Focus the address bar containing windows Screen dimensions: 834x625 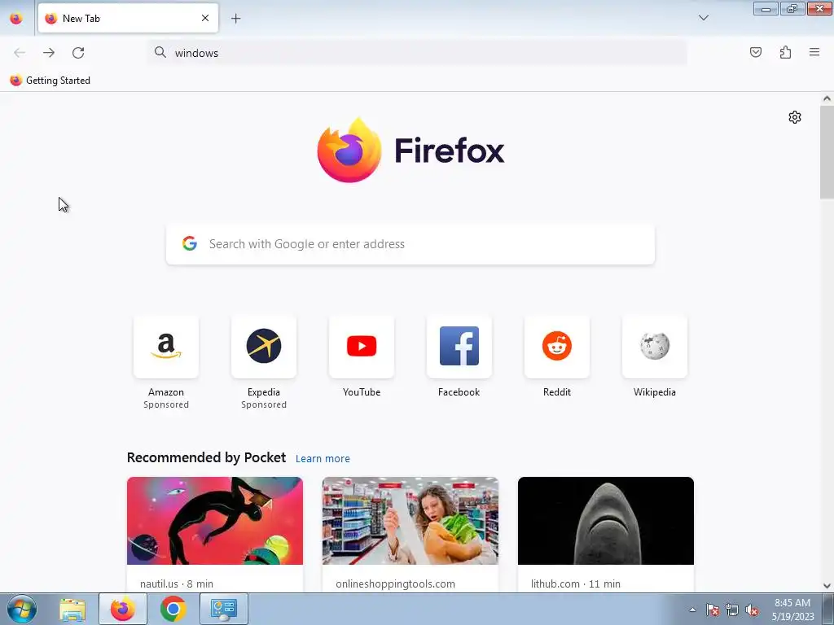(x=418, y=53)
